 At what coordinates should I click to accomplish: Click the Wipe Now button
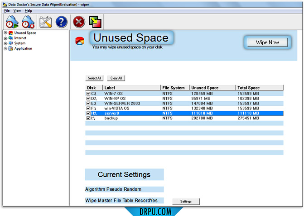267,42
